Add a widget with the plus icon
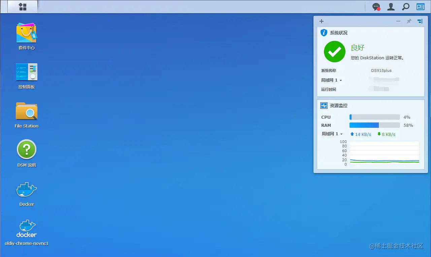The image size is (431, 257). pos(322,21)
